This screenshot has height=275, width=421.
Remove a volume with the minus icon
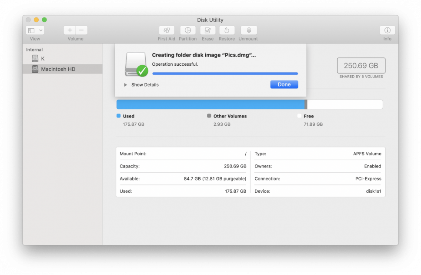[81, 30]
